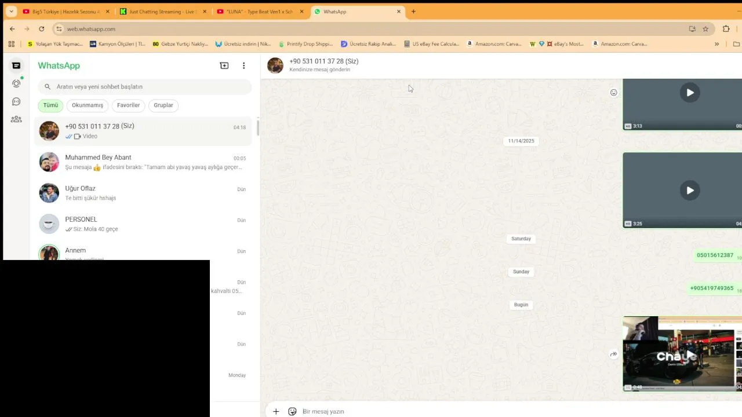Play the 3:25 video message
Screen dimensions: 742x417
(690, 190)
